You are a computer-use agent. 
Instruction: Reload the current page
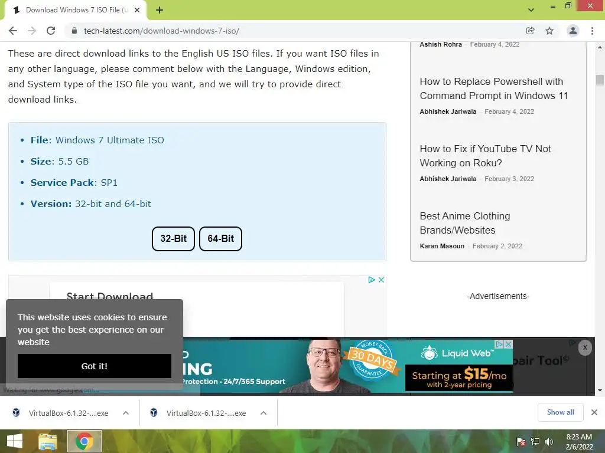tap(51, 31)
